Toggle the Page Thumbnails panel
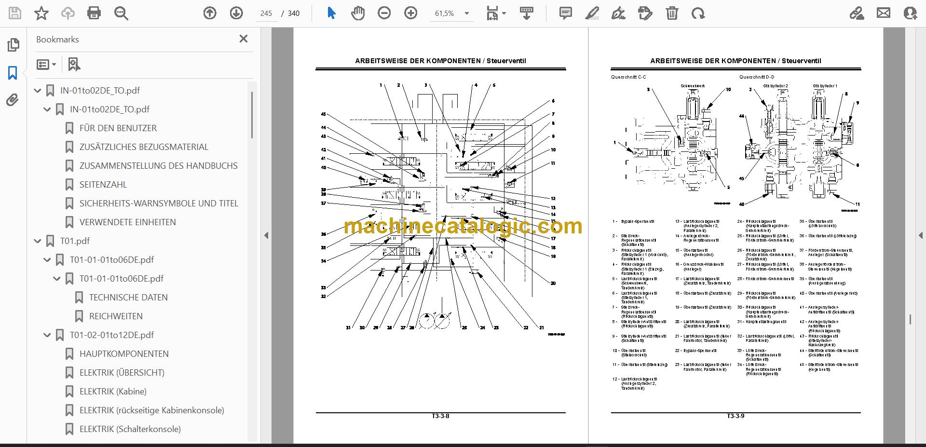This screenshot has width=926, height=447. [x=13, y=45]
